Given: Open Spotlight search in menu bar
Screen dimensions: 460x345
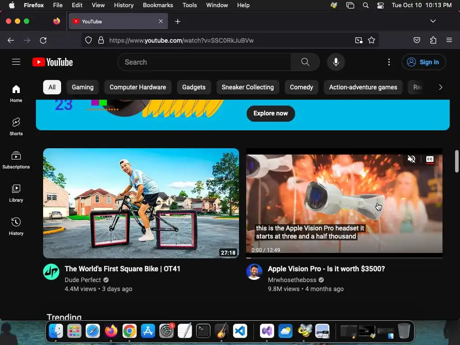Looking at the screenshot, I should (x=366, y=5).
